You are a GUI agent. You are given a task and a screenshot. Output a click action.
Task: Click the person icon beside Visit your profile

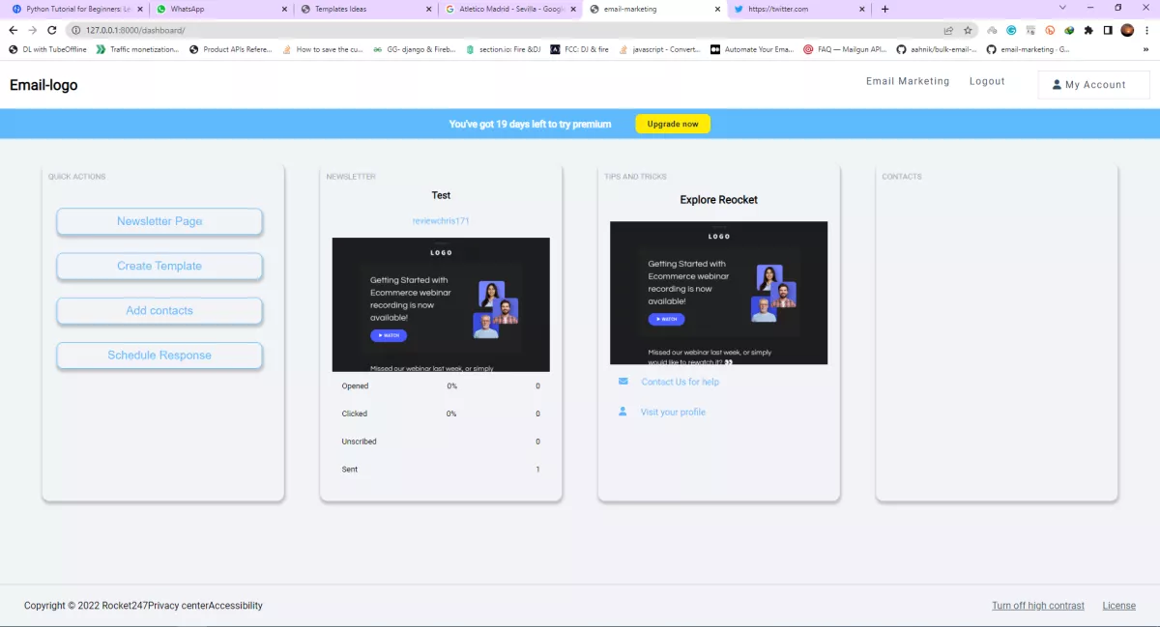(623, 412)
